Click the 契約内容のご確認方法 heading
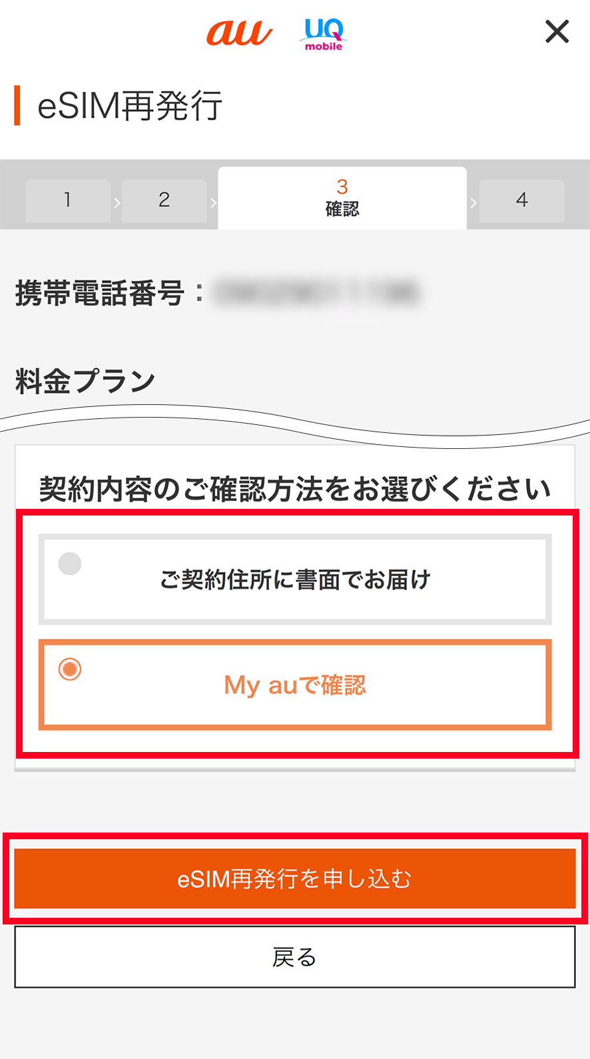The width and height of the screenshot is (590, 1059). (x=295, y=489)
